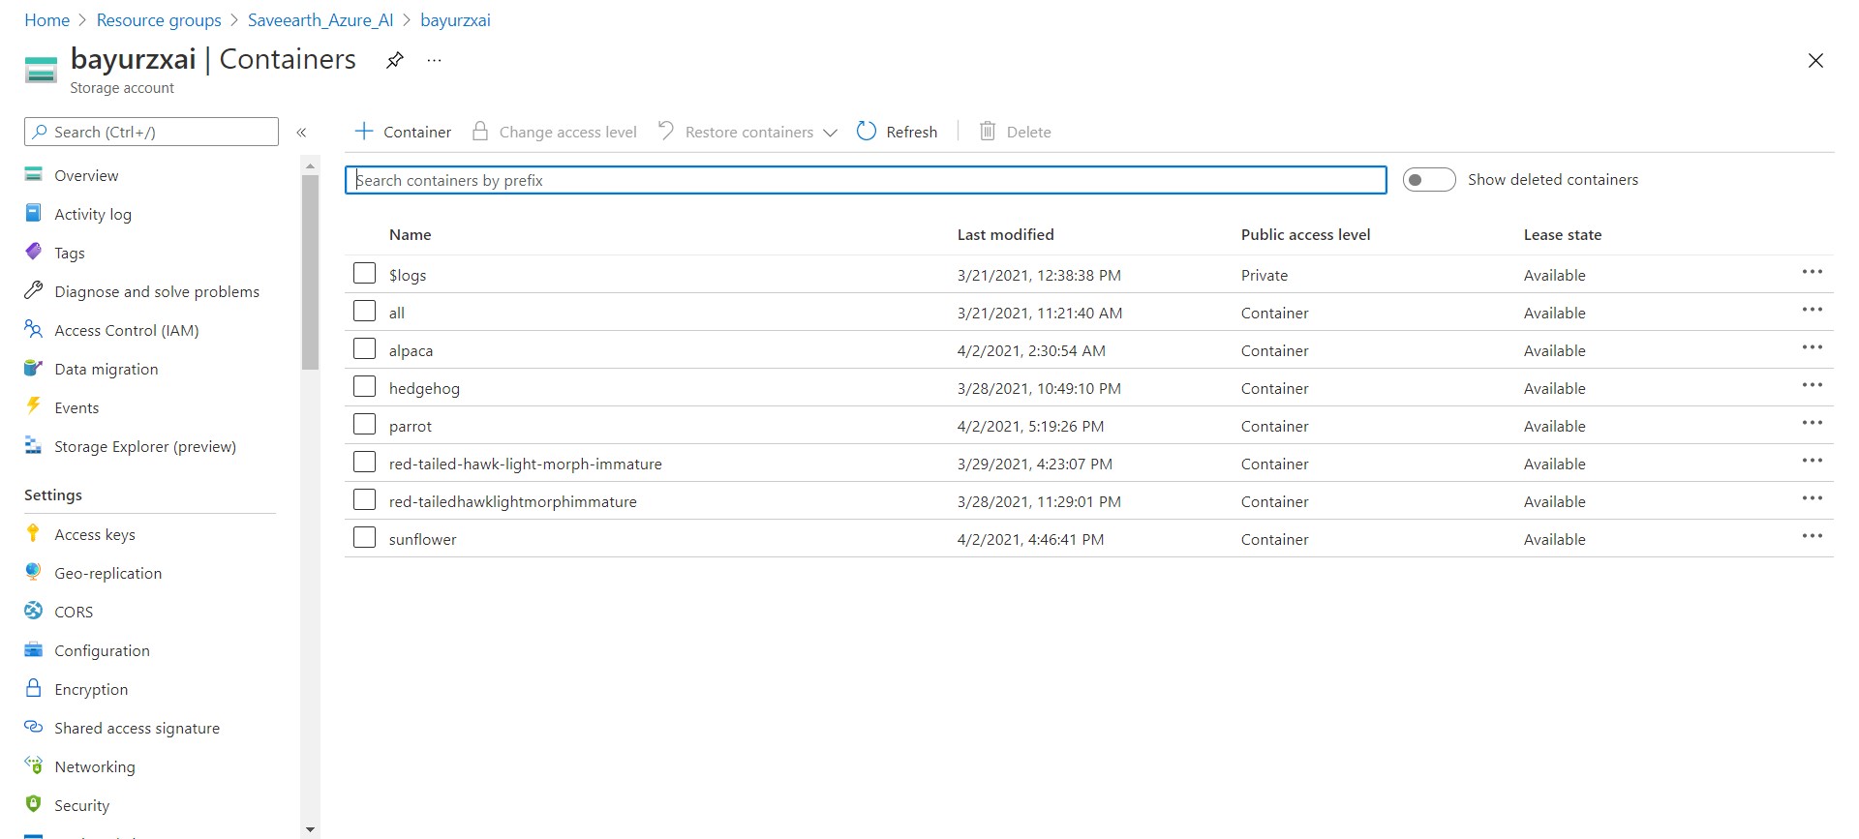Close the Containers blade

click(1815, 61)
